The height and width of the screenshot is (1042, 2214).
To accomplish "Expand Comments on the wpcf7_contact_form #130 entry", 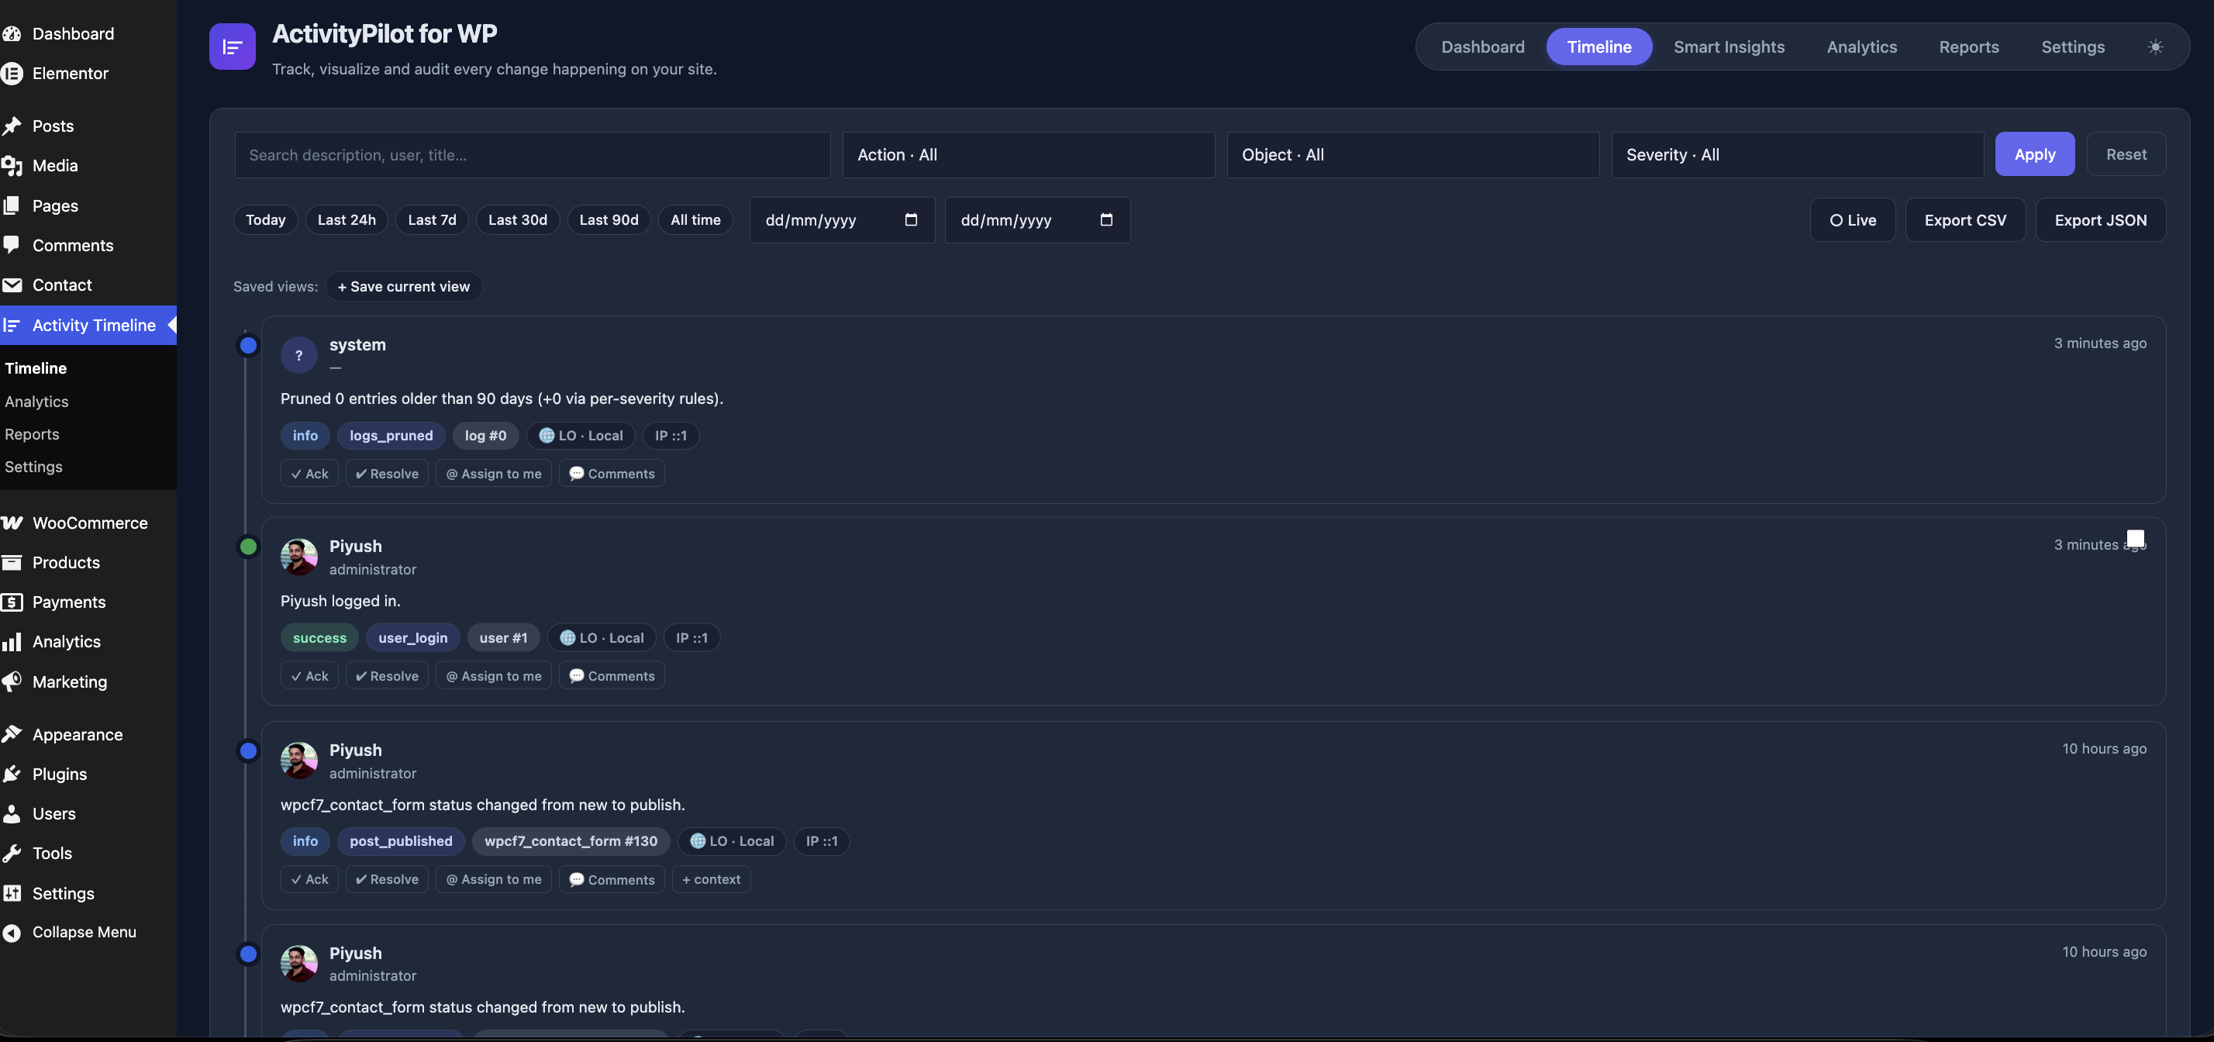I will click(611, 878).
